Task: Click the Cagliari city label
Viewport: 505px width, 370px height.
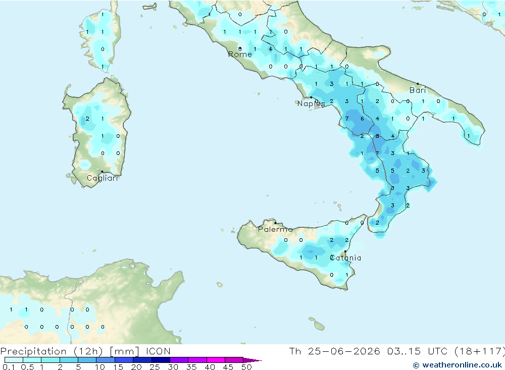Action: (103, 178)
